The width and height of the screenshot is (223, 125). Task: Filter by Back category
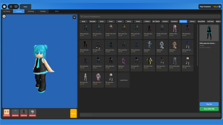(x=84, y=21)
